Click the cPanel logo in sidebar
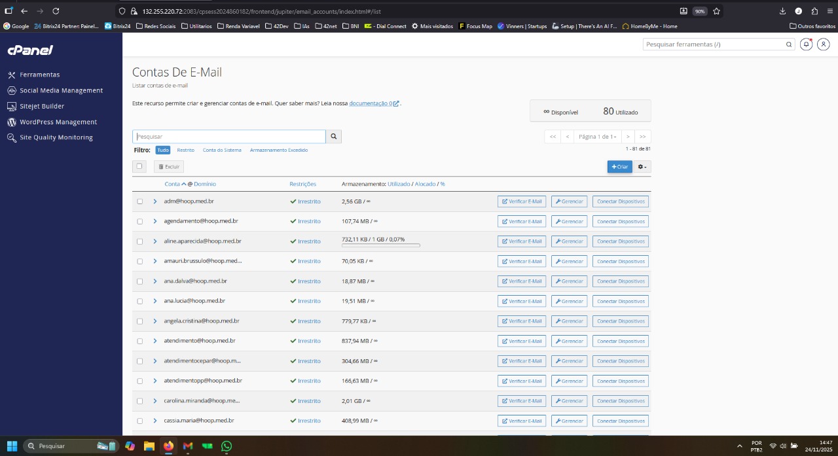Screen dimensions: 838x456 (x=30, y=50)
